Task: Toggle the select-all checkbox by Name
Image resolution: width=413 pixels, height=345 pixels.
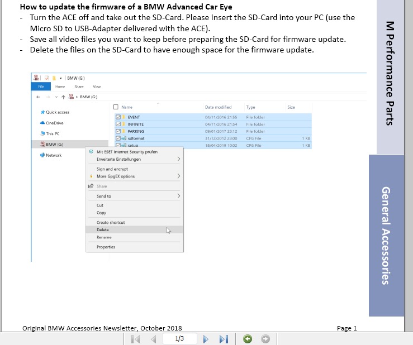Action: [x=116, y=107]
